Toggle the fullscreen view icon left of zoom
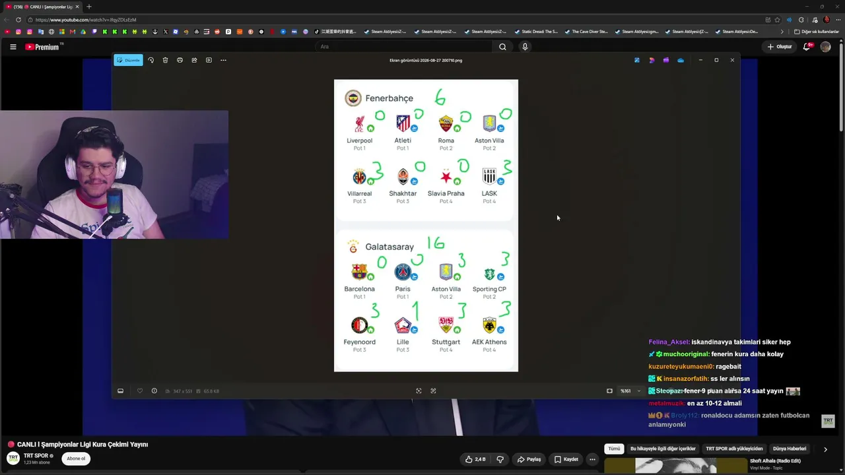The image size is (845, 475). (x=609, y=391)
